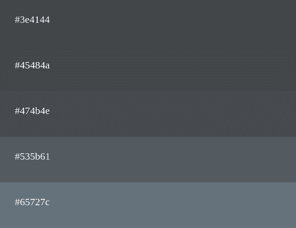Select the hex label on the medium slate band
296x228 pixels.
pos(32,157)
